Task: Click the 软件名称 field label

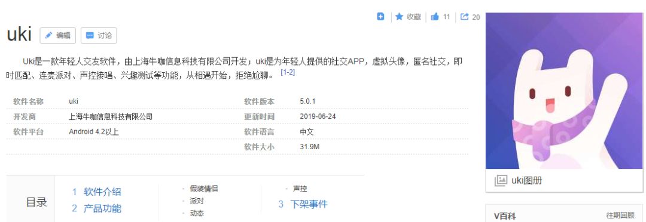Action: point(28,101)
